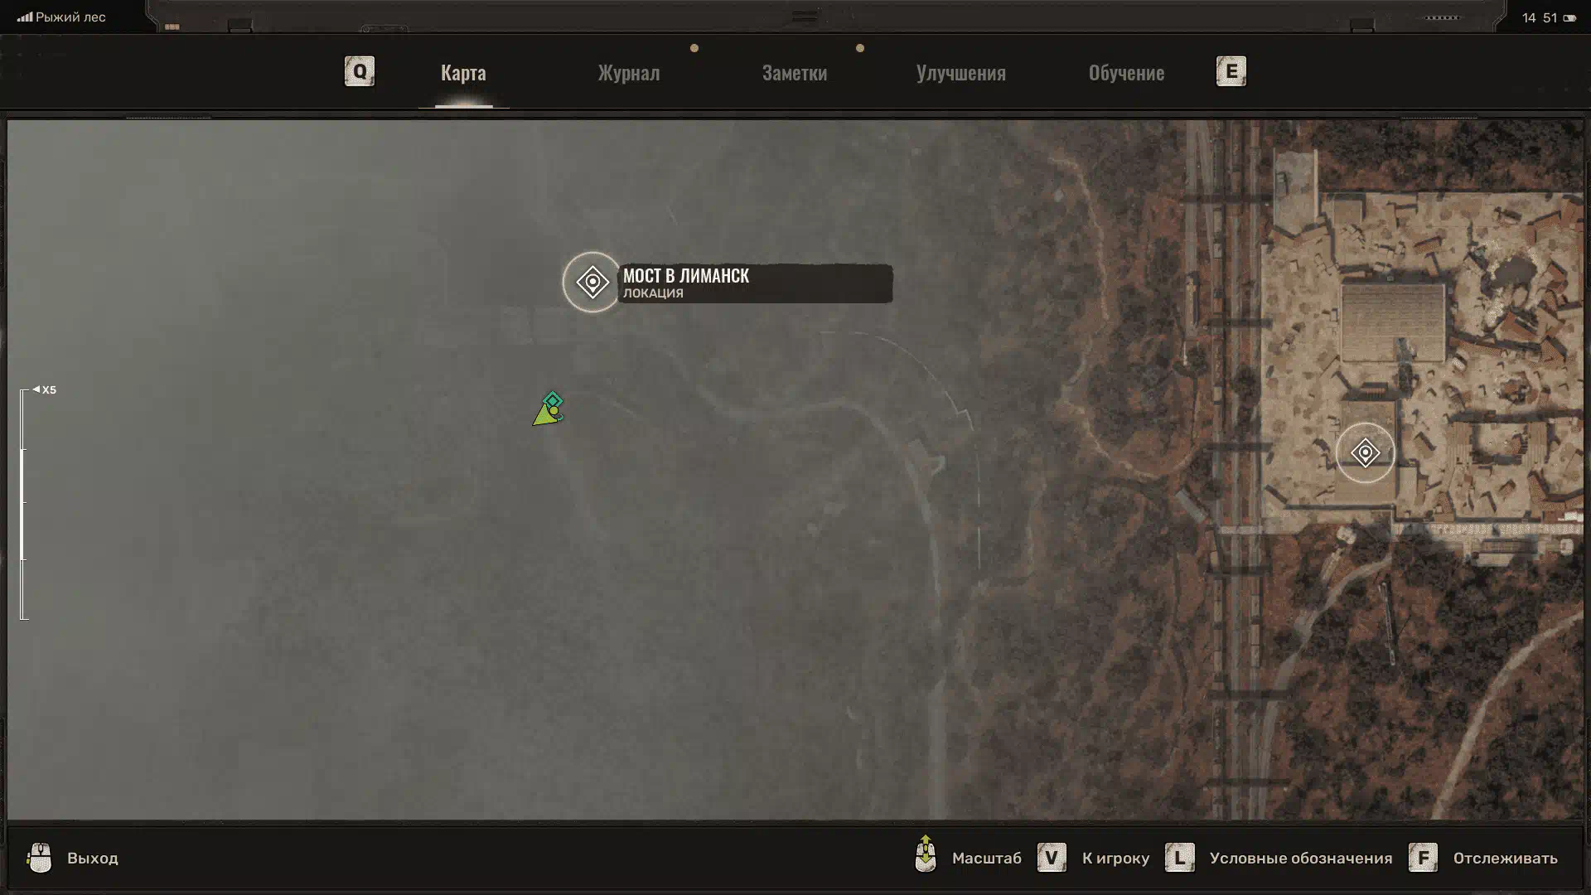This screenshot has height=895, width=1591.
Task: Switch to the Заметки tab
Action: 794,73
